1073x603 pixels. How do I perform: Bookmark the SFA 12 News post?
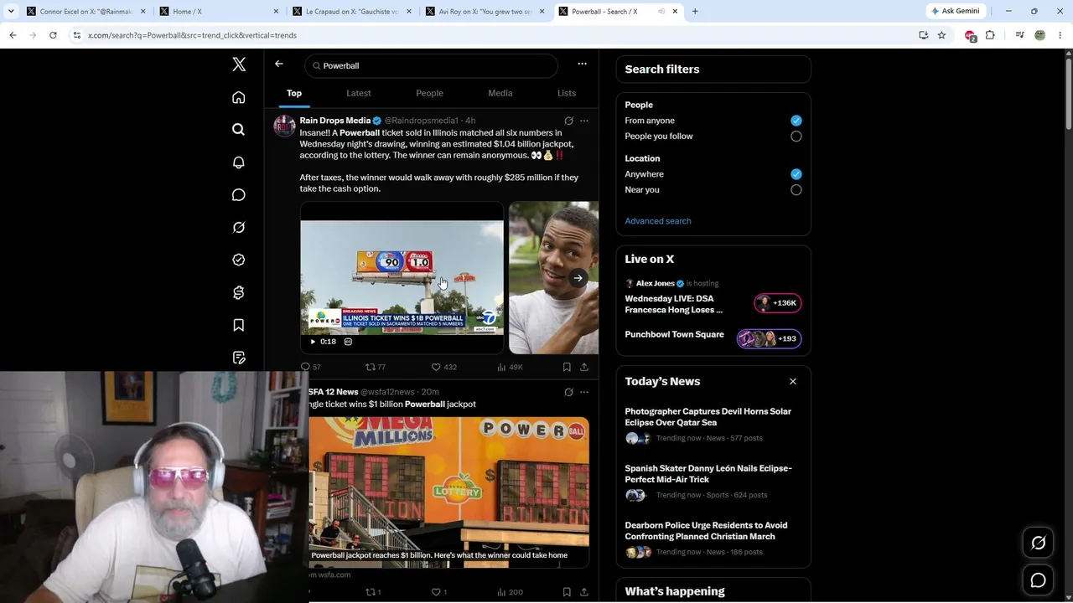(567, 592)
